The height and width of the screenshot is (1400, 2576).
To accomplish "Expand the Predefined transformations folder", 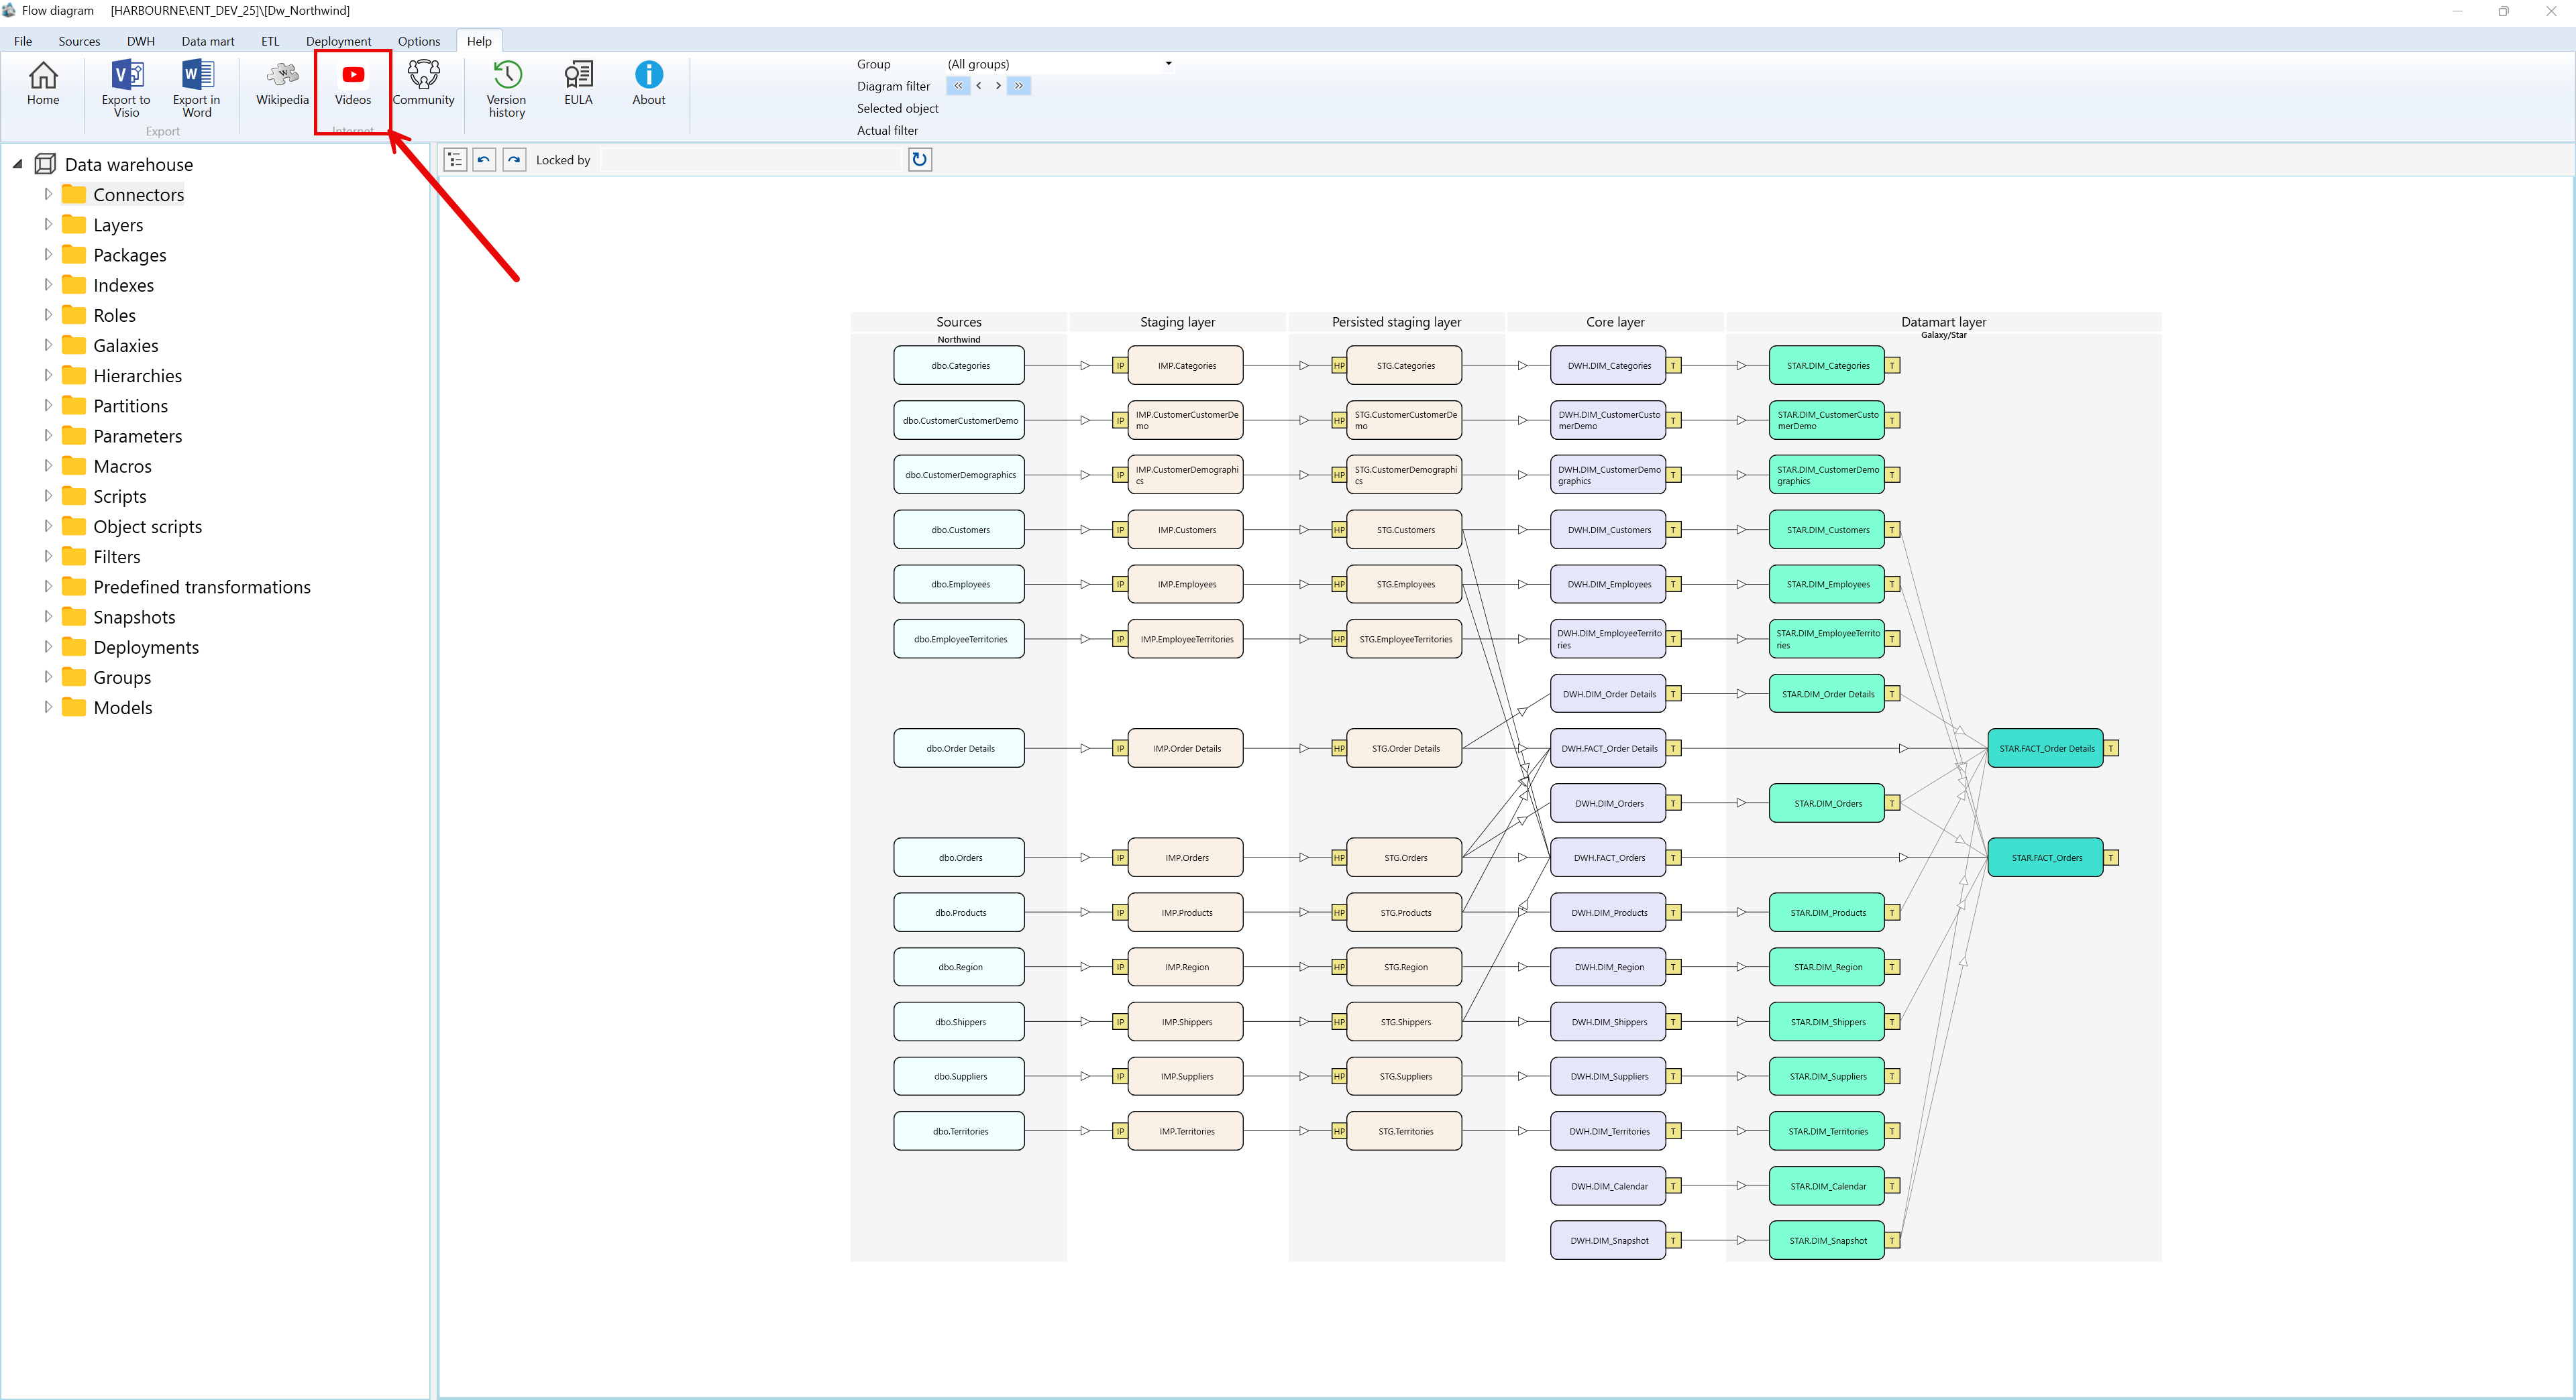I will [48, 587].
